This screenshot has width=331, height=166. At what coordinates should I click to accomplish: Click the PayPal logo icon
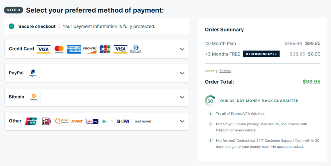(x=33, y=73)
